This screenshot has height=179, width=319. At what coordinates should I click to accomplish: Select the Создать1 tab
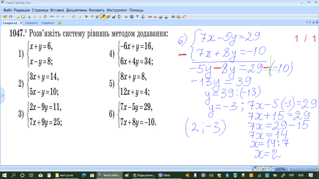(x=10, y=23)
